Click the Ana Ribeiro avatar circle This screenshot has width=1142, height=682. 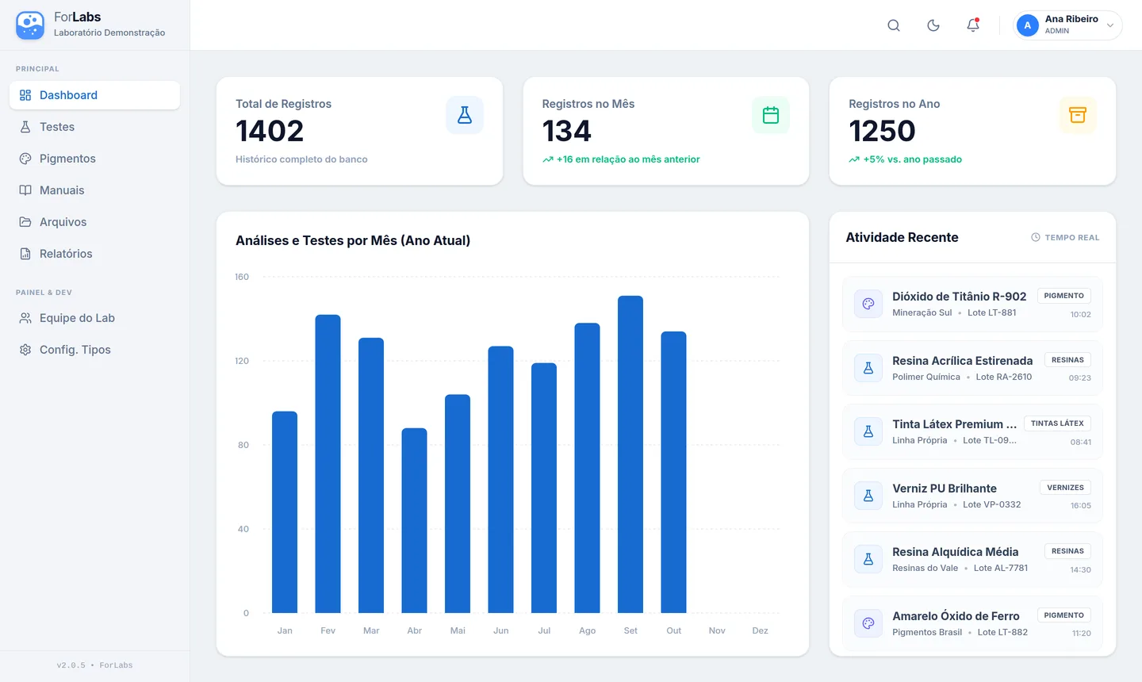point(1028,25)
